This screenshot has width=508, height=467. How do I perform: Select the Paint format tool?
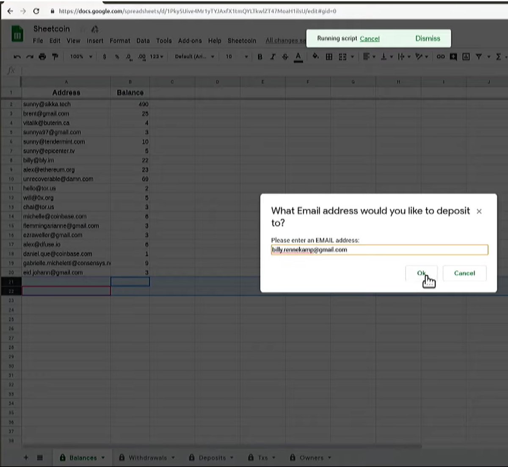55,57
